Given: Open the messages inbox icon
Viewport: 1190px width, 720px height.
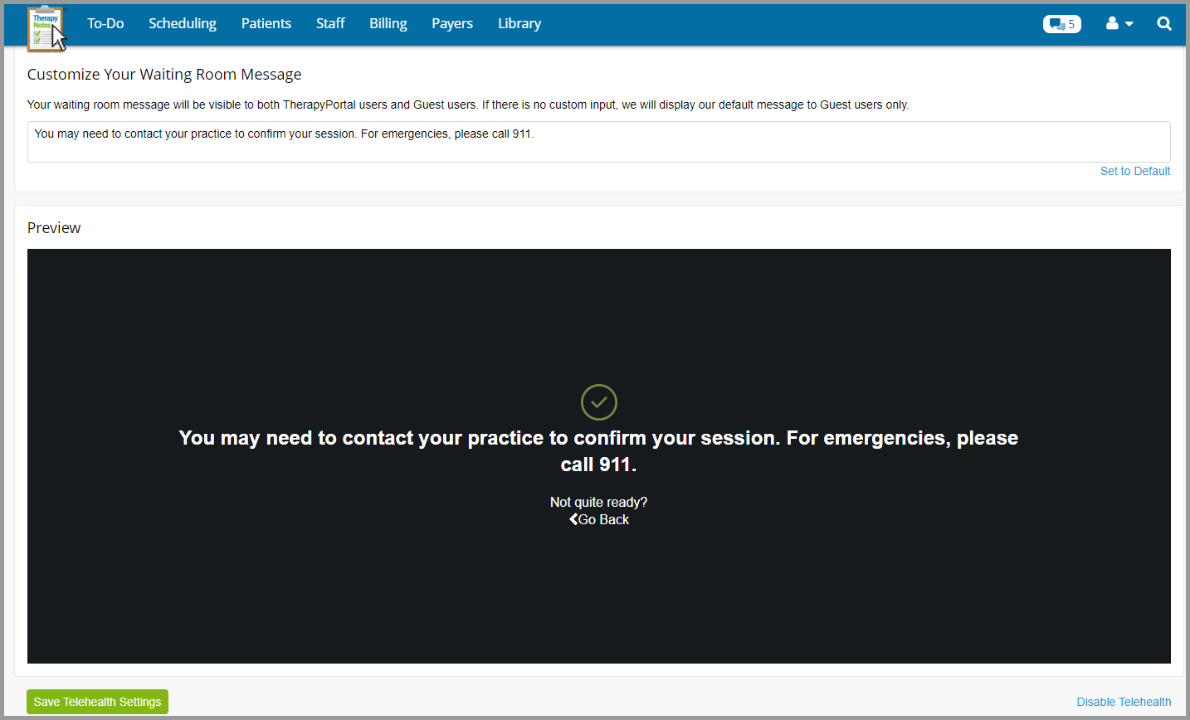Looking at the screenshot, I should (x=1055, y=24).
